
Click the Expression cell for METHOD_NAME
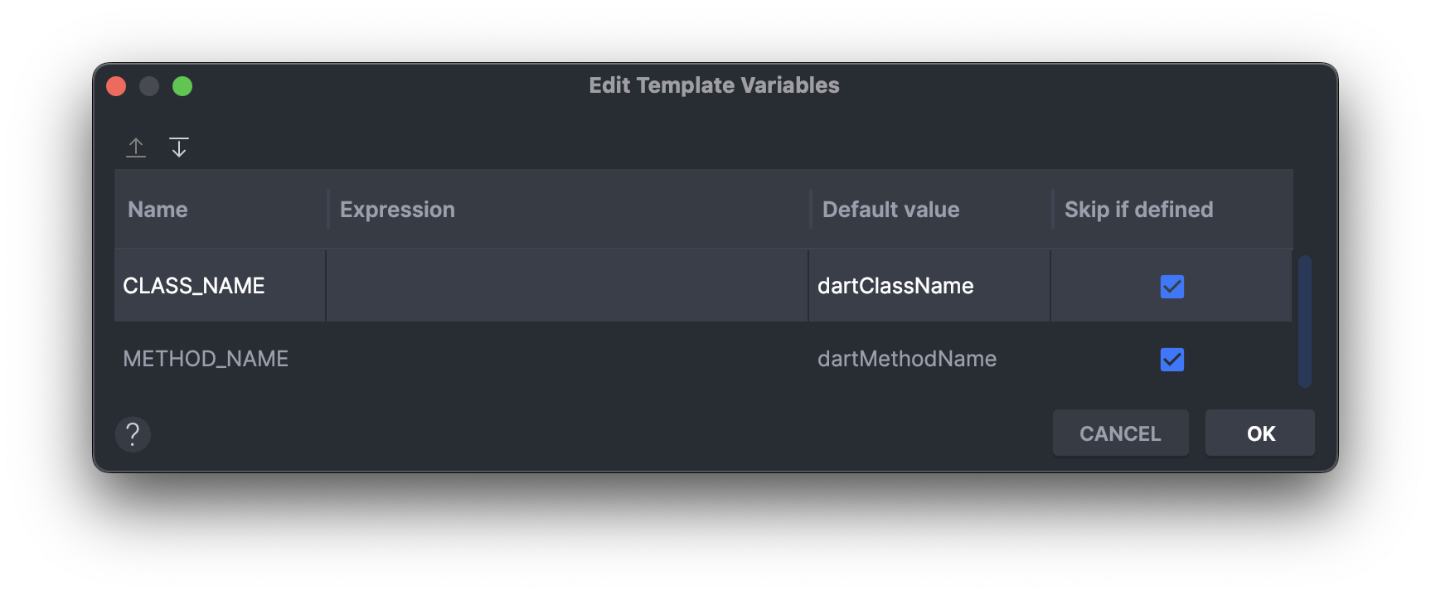567,359
